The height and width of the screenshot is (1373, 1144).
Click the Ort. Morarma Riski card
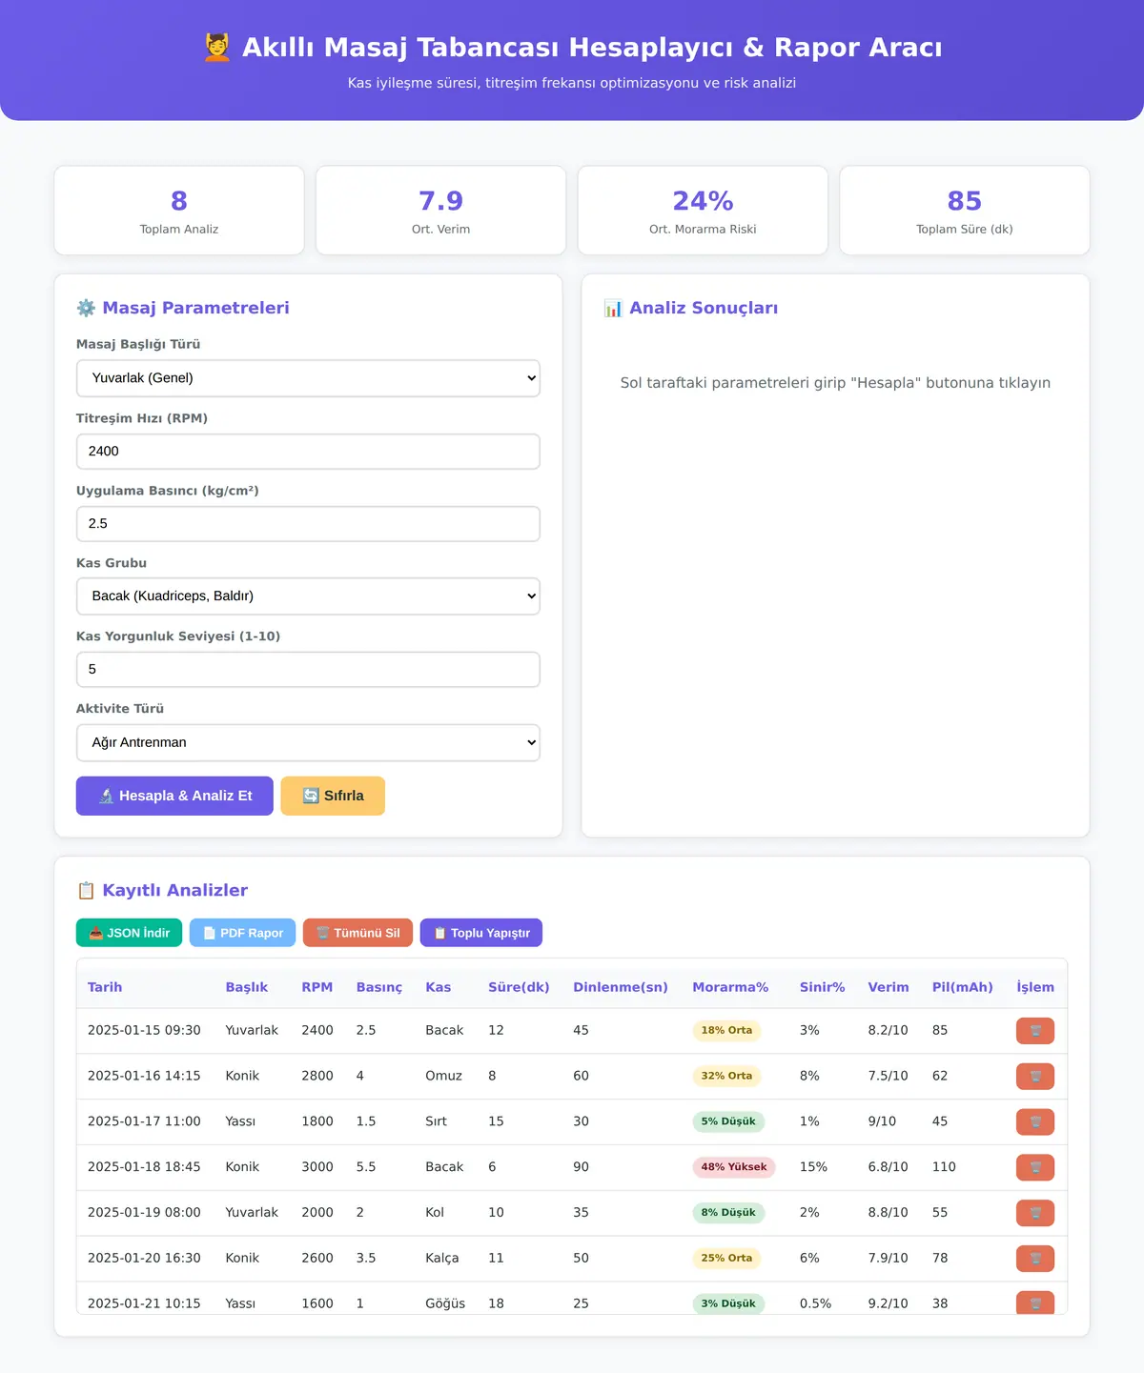[x=703, y=211]
